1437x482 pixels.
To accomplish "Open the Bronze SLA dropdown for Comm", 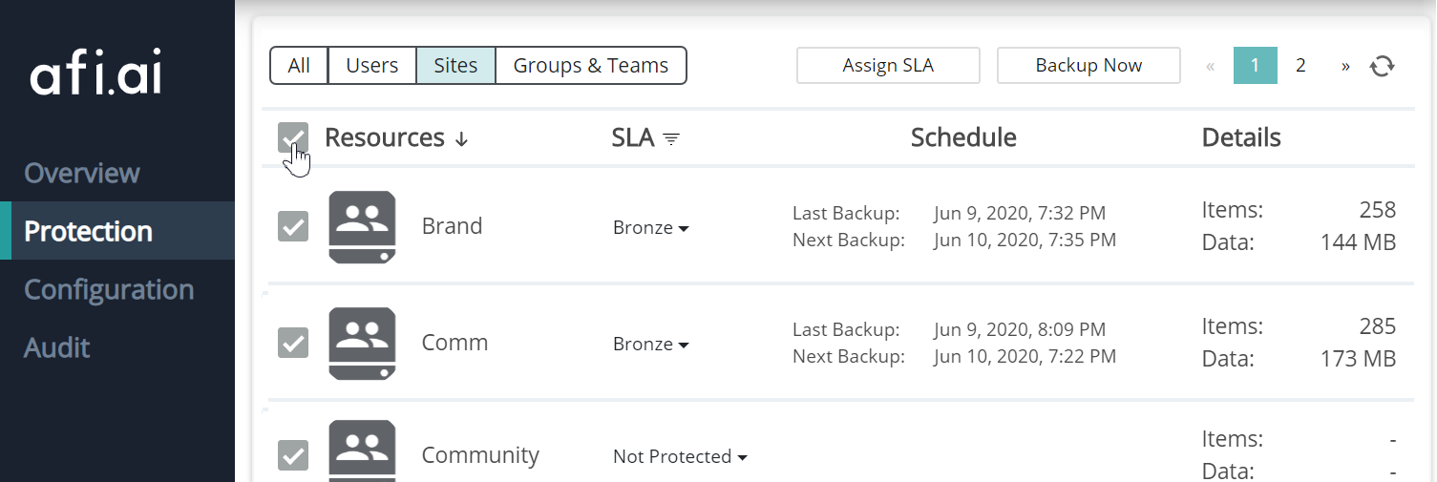I will [650, 345].
